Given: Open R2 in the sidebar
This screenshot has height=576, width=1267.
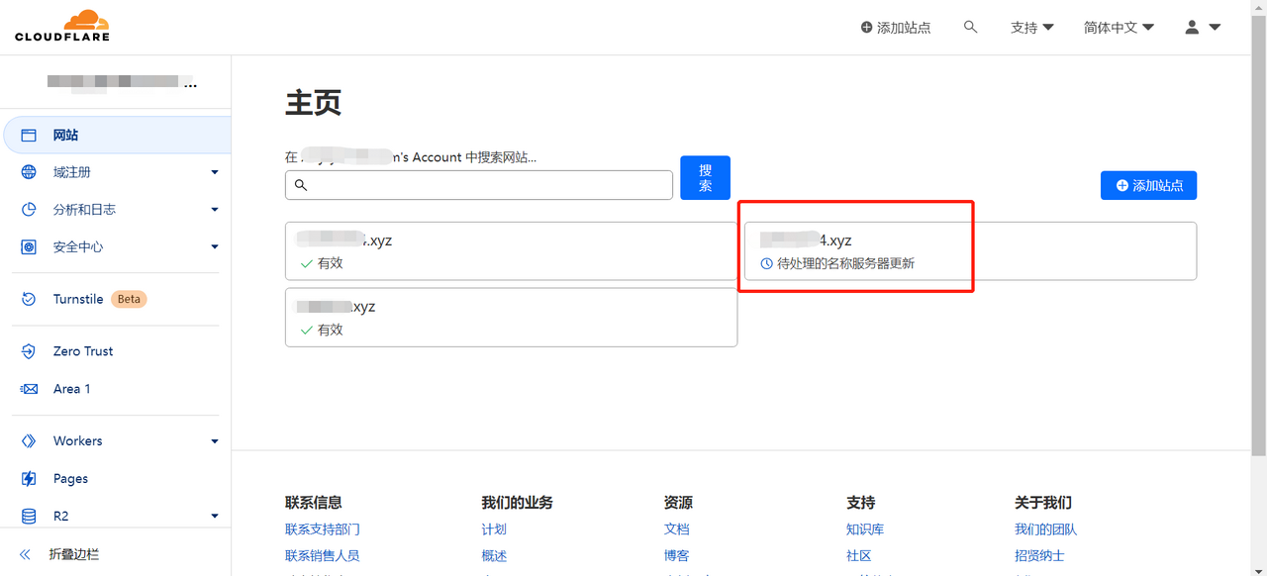Looking at the screenshot, I should [x=60, y=516].
